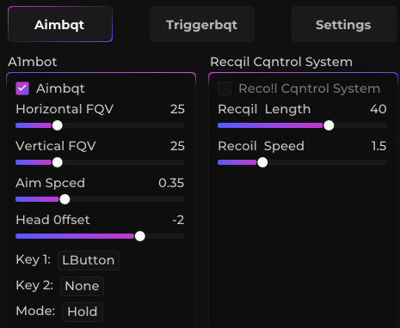Viewport: 400px width, 328px height.
Task: Open the Mode Hold selector
Action: [x=83, y=312]
